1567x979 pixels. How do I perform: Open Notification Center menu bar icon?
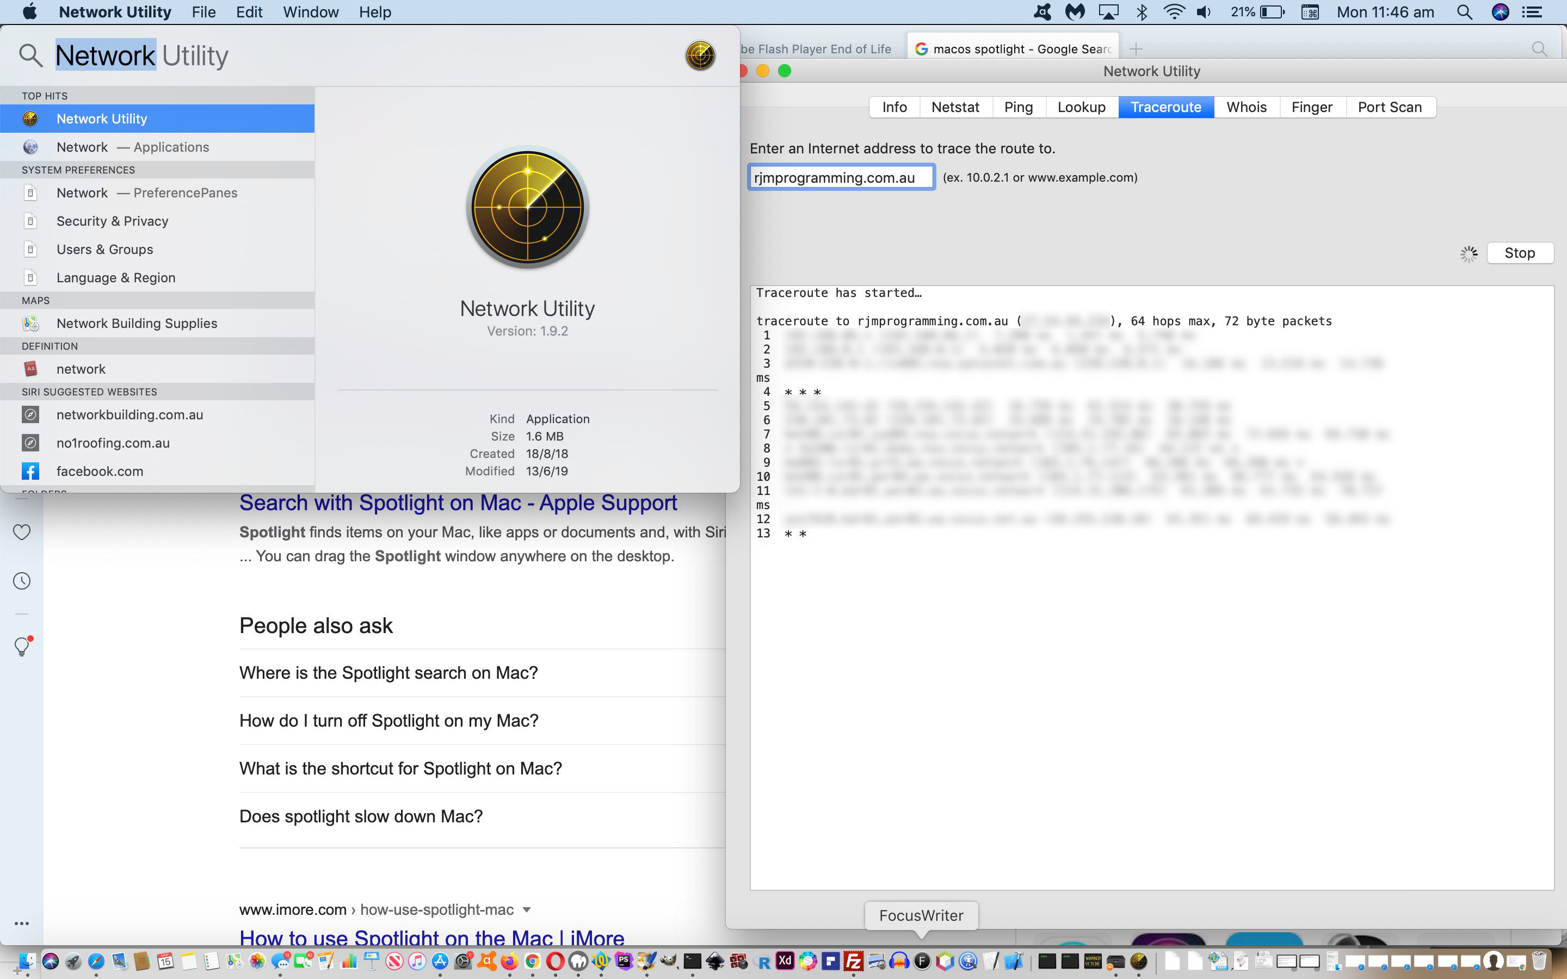pos(1532,11)
